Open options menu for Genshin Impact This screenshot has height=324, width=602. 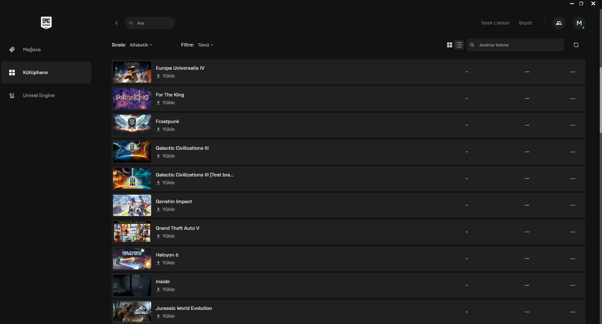pos(573,205)
